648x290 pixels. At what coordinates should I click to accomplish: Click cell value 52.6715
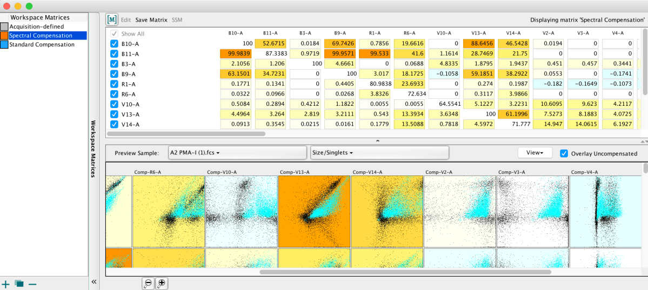click(270, 44)
